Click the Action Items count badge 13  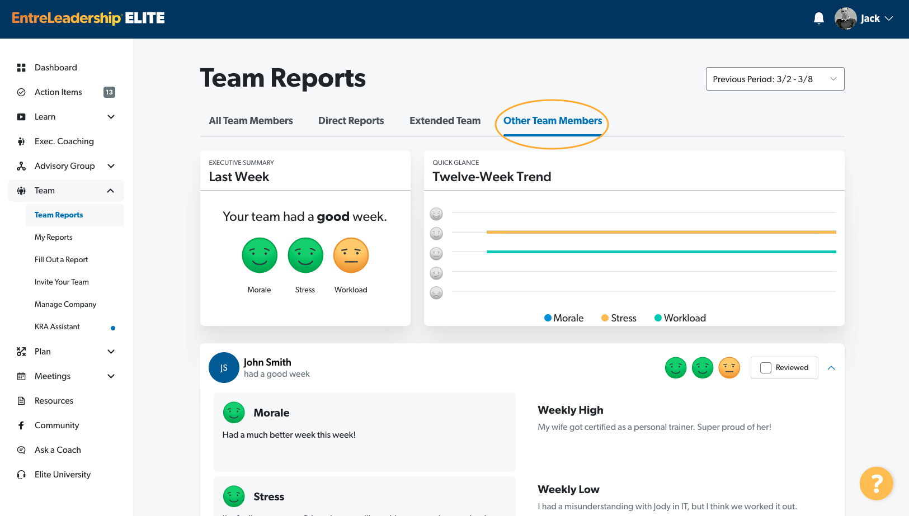pos(109,92)
